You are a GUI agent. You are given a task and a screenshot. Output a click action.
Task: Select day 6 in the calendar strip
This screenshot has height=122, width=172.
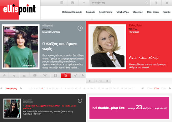point(42,88)
